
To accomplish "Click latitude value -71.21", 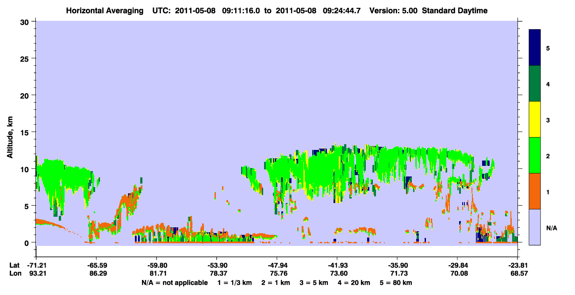I will pos(36,265).
